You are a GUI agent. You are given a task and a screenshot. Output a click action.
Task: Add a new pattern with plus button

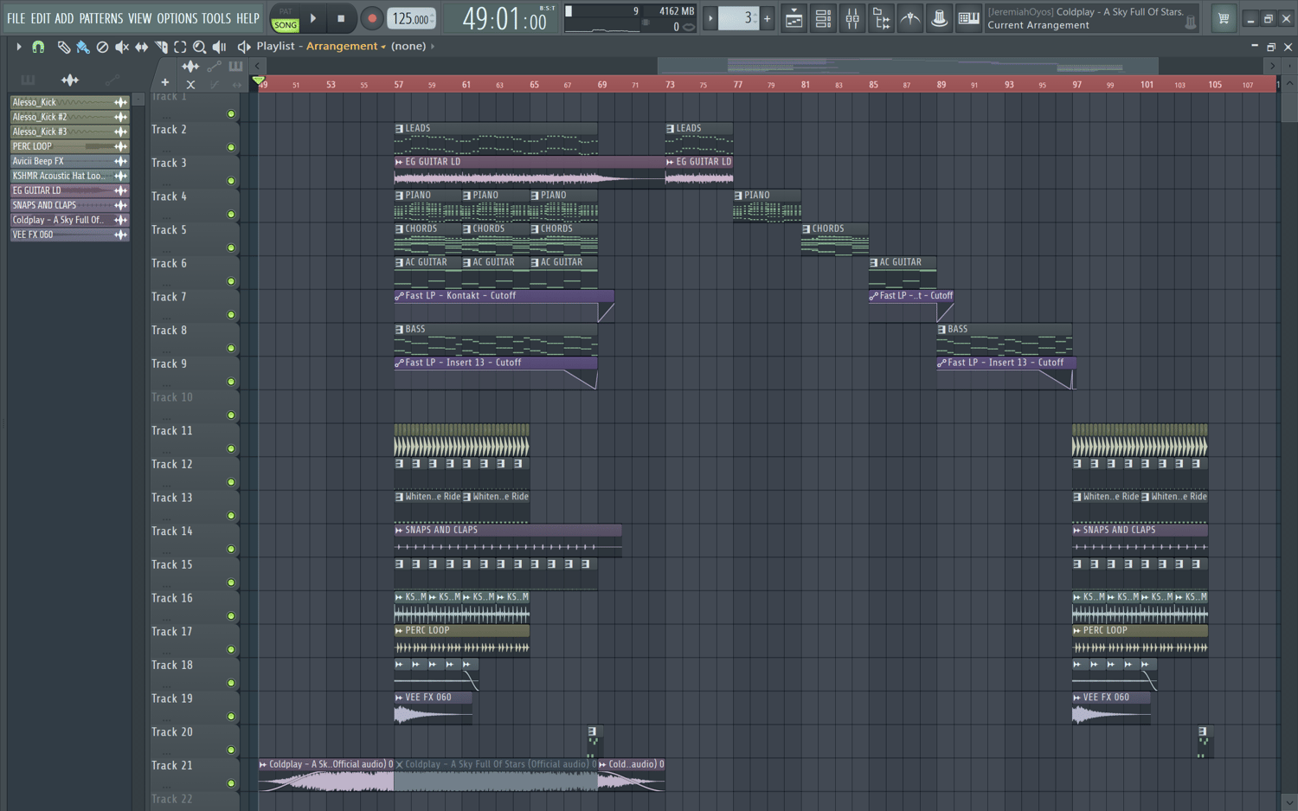coord(767,18)
